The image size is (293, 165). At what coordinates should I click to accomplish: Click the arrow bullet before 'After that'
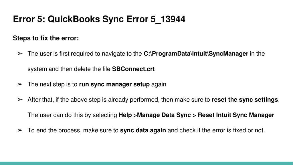tap(20, 100)
